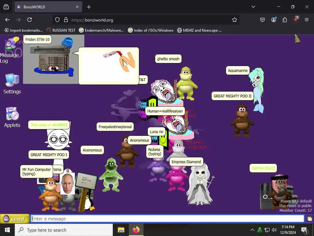Click the Human=reallifesaiyan name tag
314x236 pixels.
pyautogui.click(x=165, y=111)
